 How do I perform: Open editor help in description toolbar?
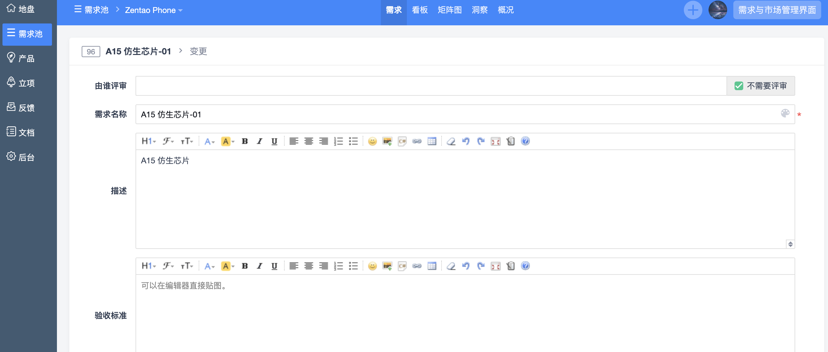point(525,141)
